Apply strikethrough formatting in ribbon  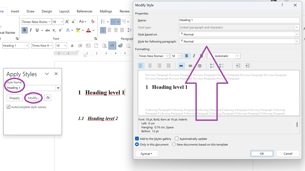[48, 30]
